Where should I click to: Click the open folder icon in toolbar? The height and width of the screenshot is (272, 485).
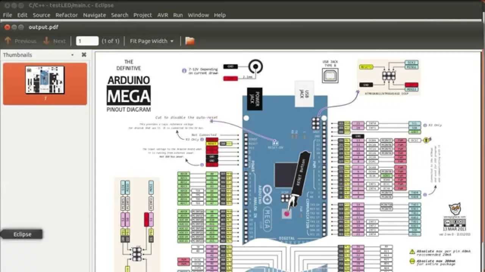click(x=190, y=41)
